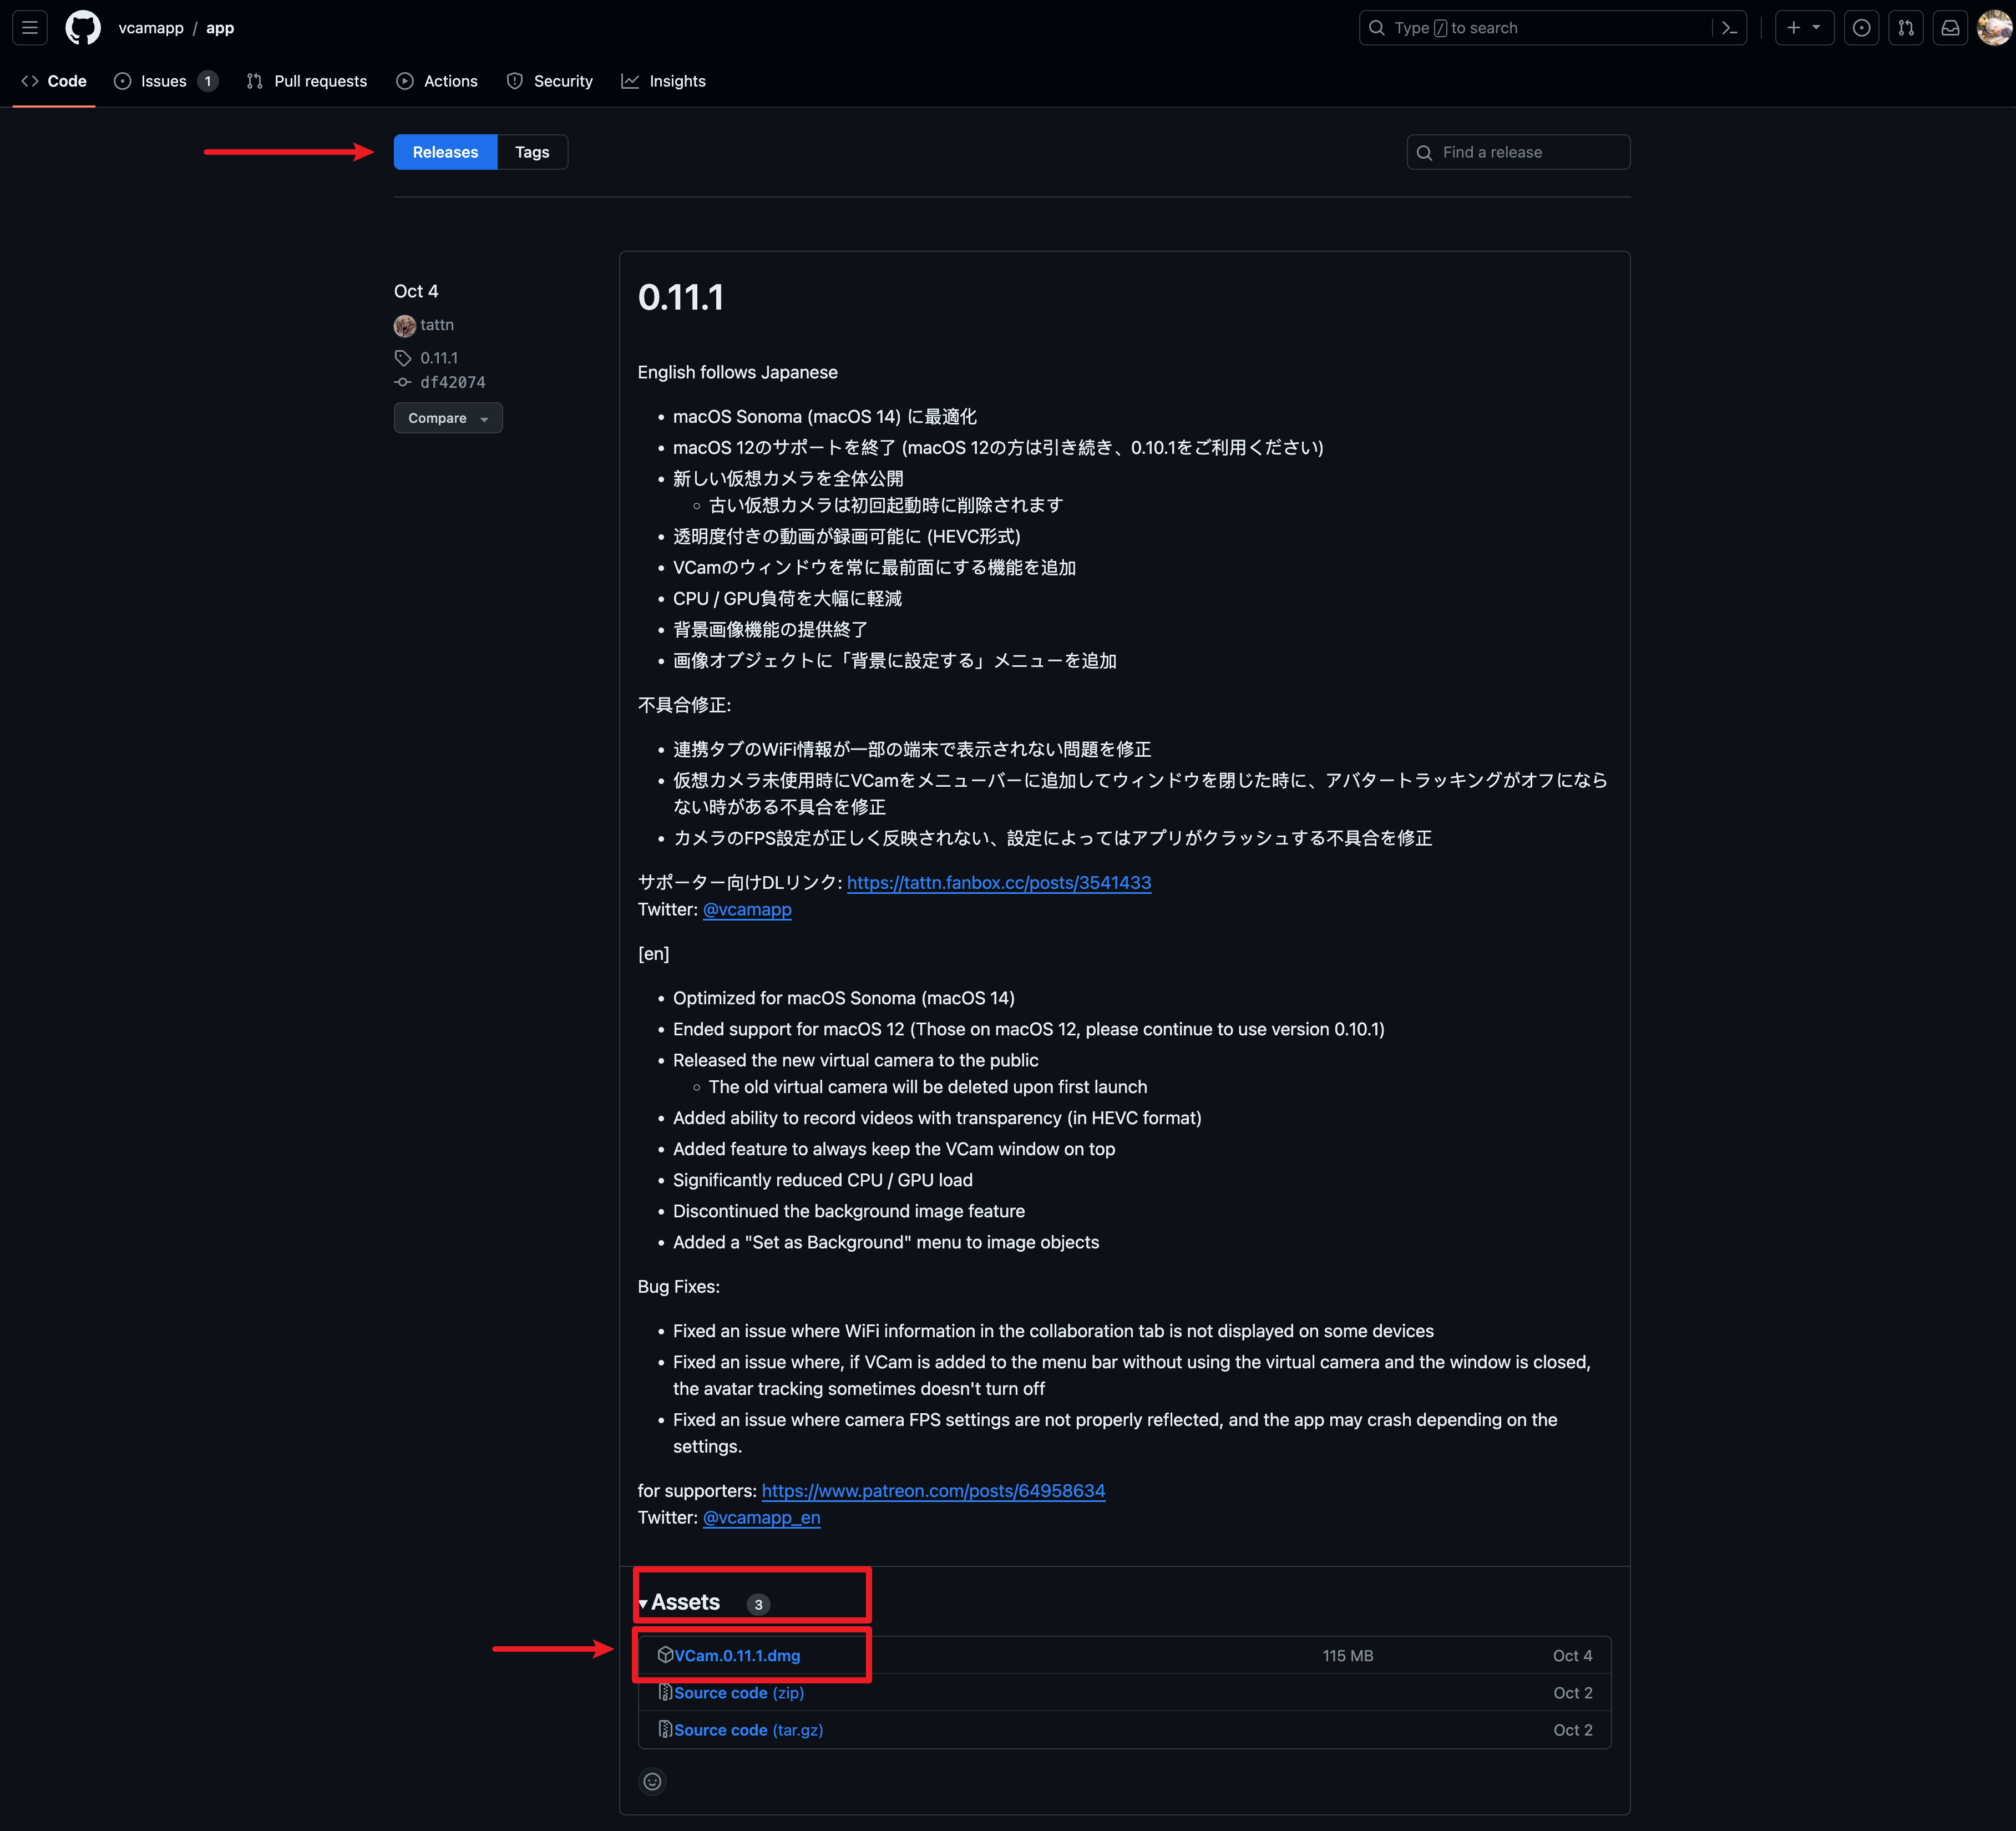The width and height of the screenshot is (2016, 1831).
Task: Click the user profile avatar
Action: click(1993, 28)
